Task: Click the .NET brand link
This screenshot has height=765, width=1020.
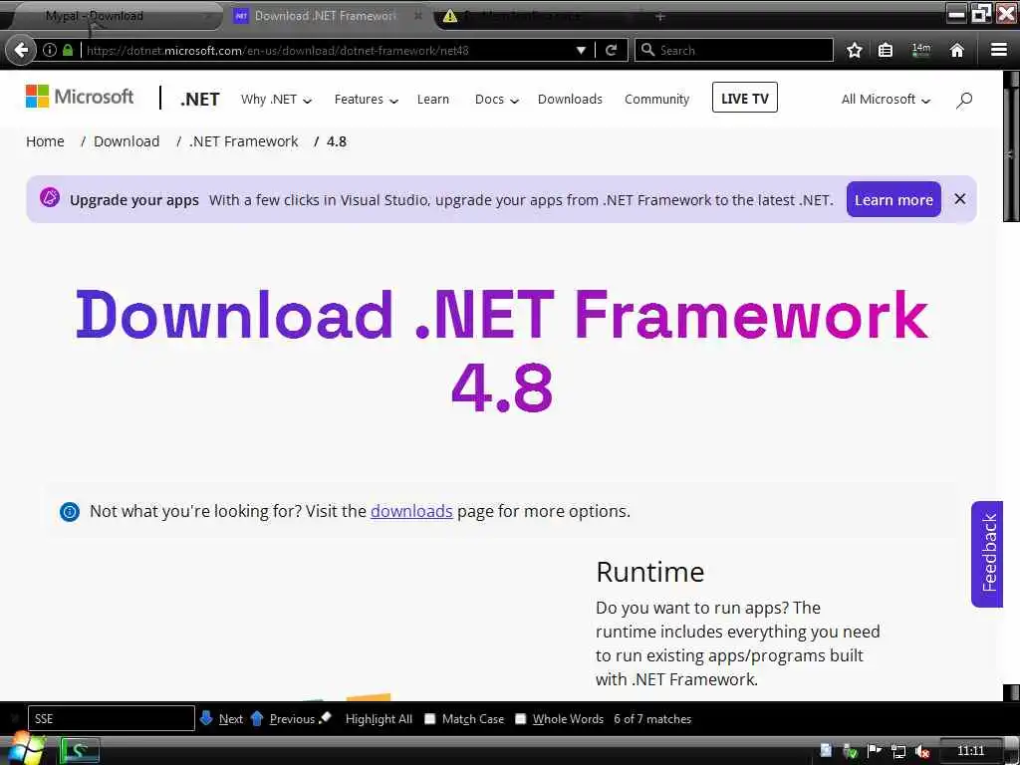Action: (199, 100)
